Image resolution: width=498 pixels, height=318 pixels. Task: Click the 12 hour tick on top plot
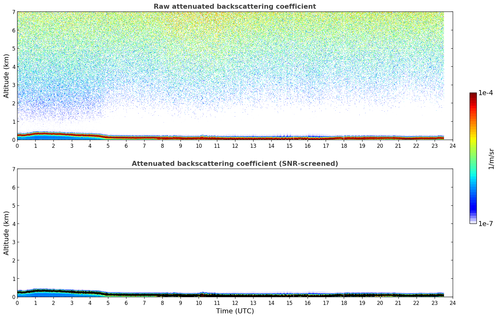click(x=235, y=146)
